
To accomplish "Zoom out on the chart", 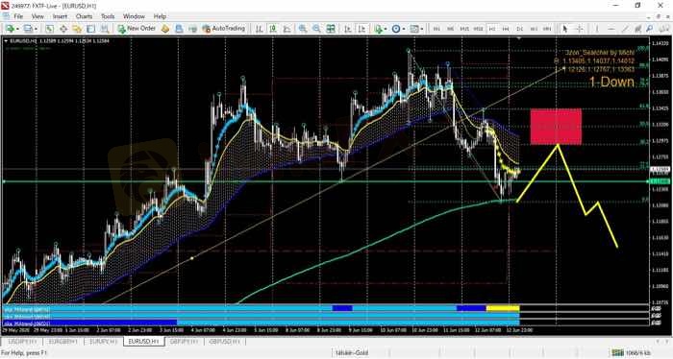I will (316, 29).
